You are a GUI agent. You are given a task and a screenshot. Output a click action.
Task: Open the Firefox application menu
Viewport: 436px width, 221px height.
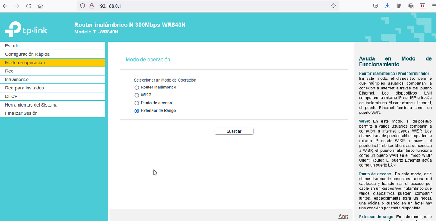tap(433, 5)
